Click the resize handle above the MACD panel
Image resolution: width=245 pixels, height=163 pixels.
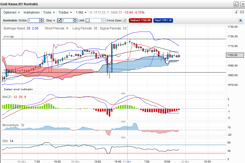(x=123, y=93)
